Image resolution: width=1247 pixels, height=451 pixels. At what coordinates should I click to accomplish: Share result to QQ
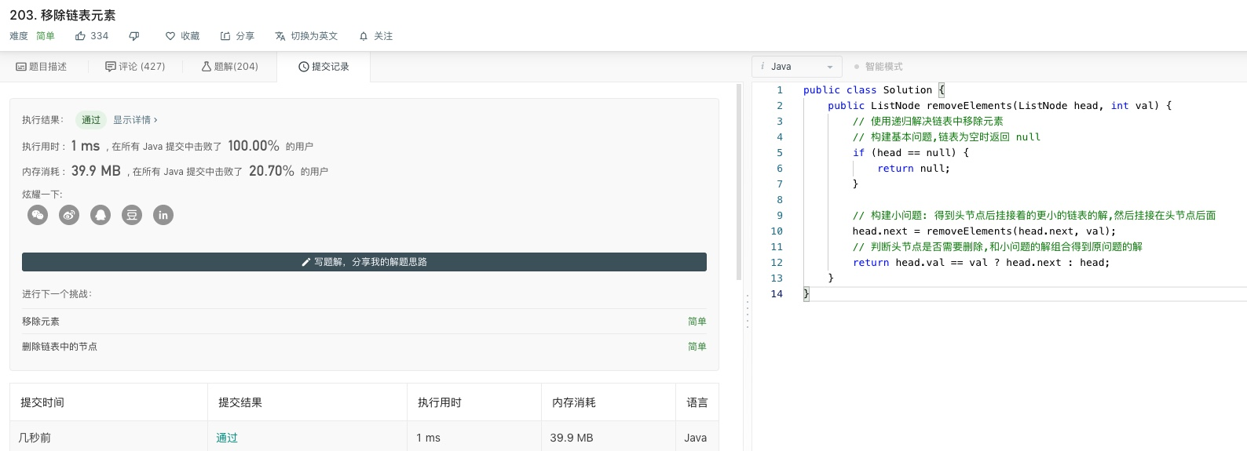(101, 215)
